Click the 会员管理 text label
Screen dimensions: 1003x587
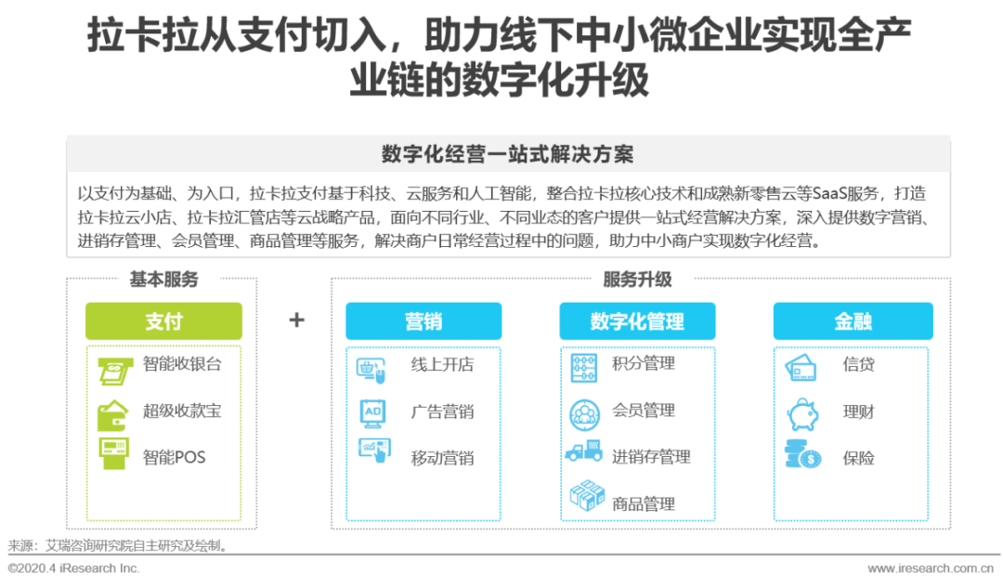[644, 410]
